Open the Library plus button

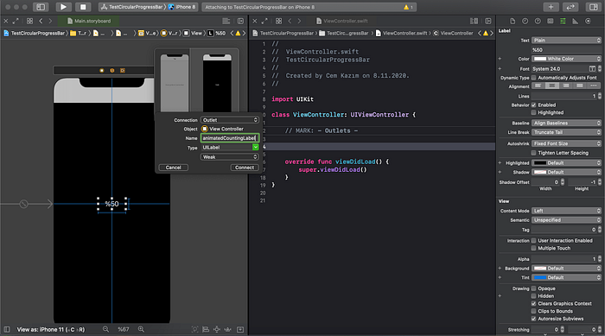tap(551, 7)
